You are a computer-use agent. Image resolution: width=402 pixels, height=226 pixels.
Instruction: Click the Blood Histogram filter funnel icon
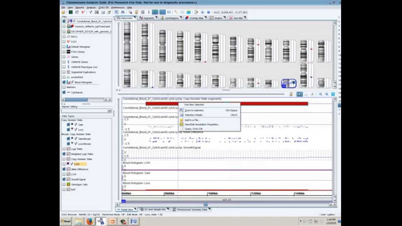[x=72, y=82]
